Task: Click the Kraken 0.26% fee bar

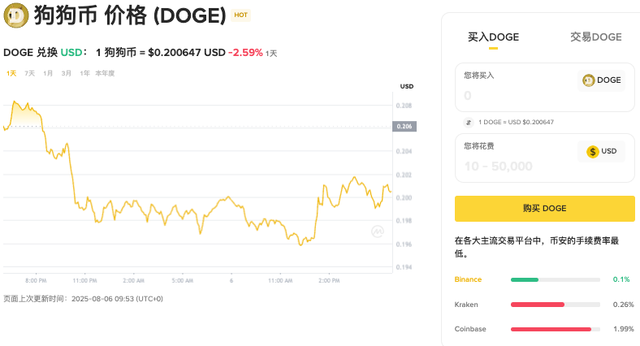Action: 556,305
